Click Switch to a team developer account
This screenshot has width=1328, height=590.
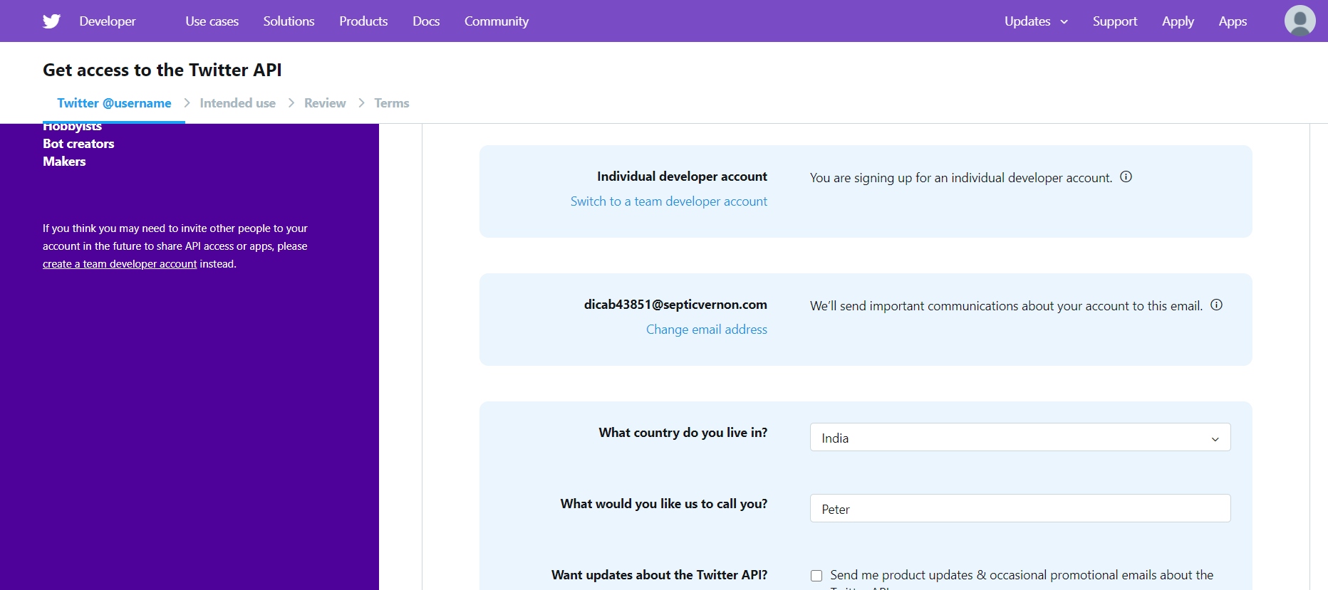pyautogui.click(x=669, y=201)
